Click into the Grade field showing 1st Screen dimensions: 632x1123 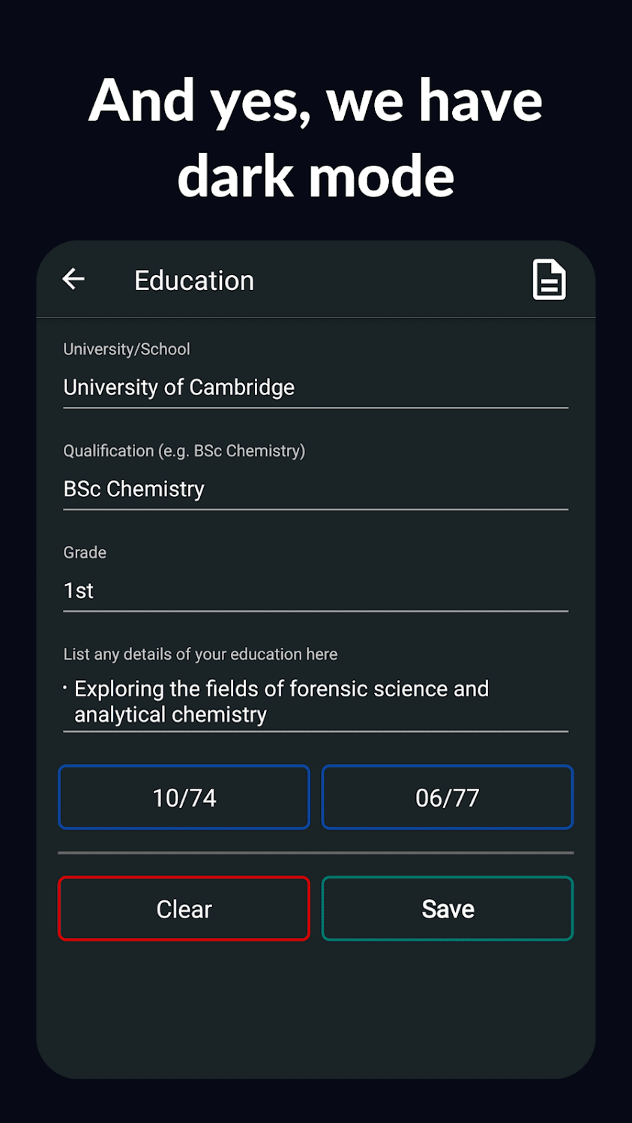[x=315, y=591]
